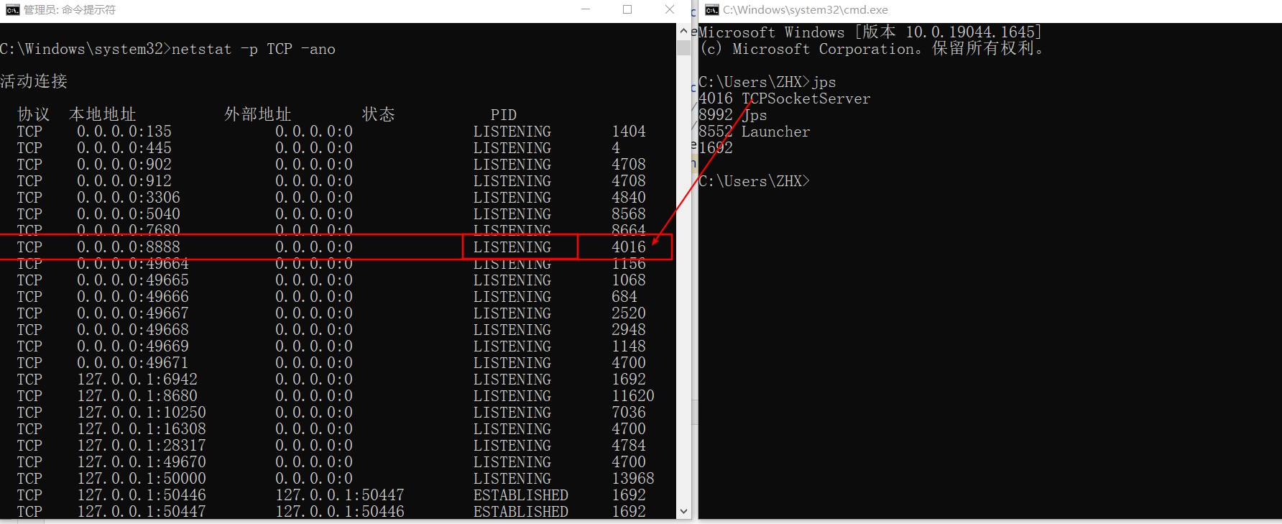Viewport: 1282px width, 524px height.
Task: Click the 活动连接 heading text
Action: 34,81
